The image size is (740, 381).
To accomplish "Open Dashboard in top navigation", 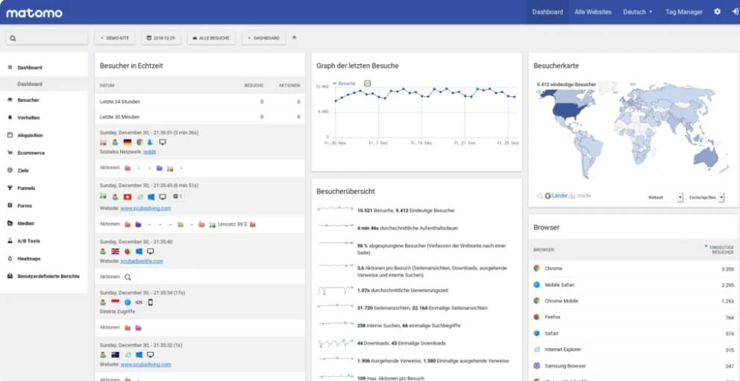I will (x=548, y=12).
